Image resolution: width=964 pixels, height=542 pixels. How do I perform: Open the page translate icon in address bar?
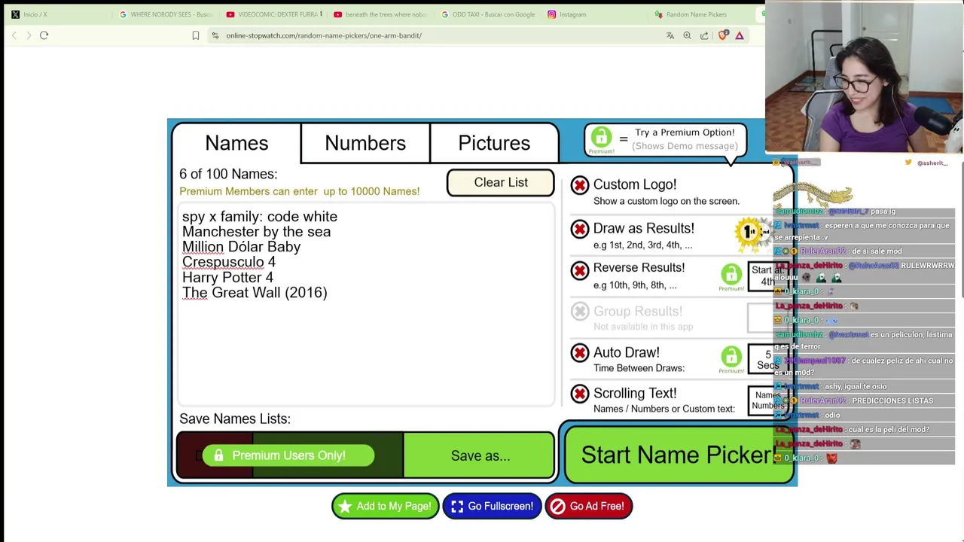point(670,35)
